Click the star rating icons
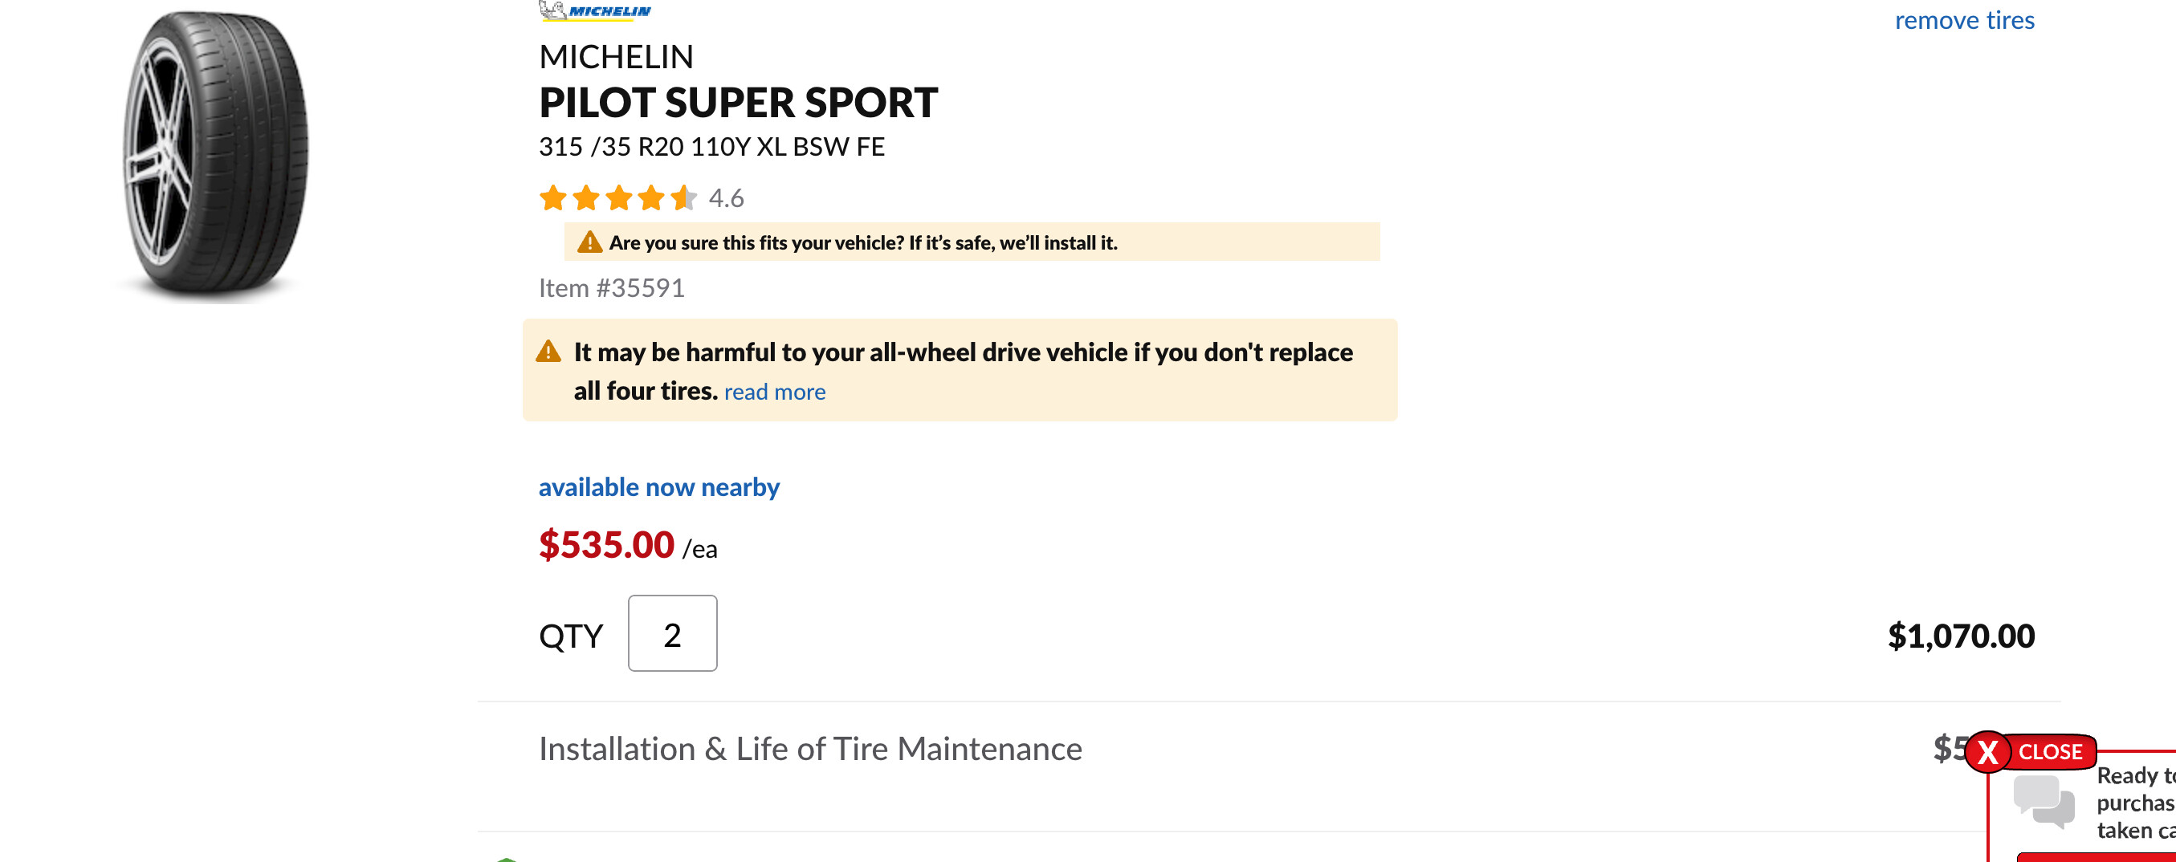2176x862 pixels. [618, 198]
